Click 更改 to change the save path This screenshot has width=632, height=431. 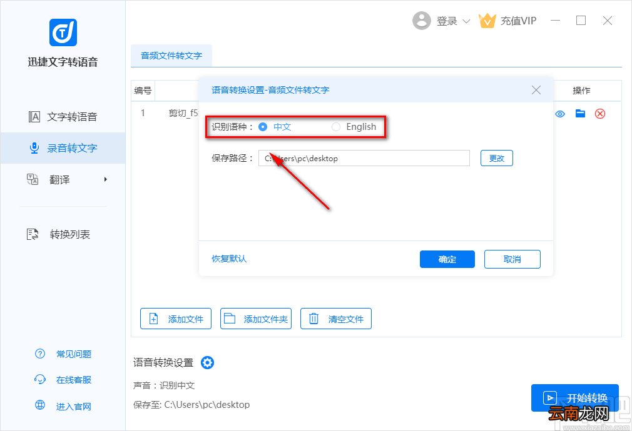(497, 158)
